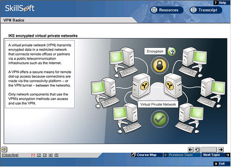Click the SkillSoft logo
Viewport: 231px width, 167px height.
[20, 8]
